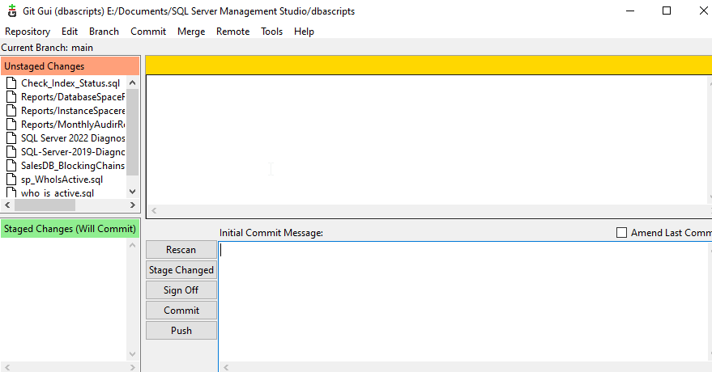
Task: Click the file icon next to sp_WhoIsActive.sql
Action: click(x=11, y=180)
